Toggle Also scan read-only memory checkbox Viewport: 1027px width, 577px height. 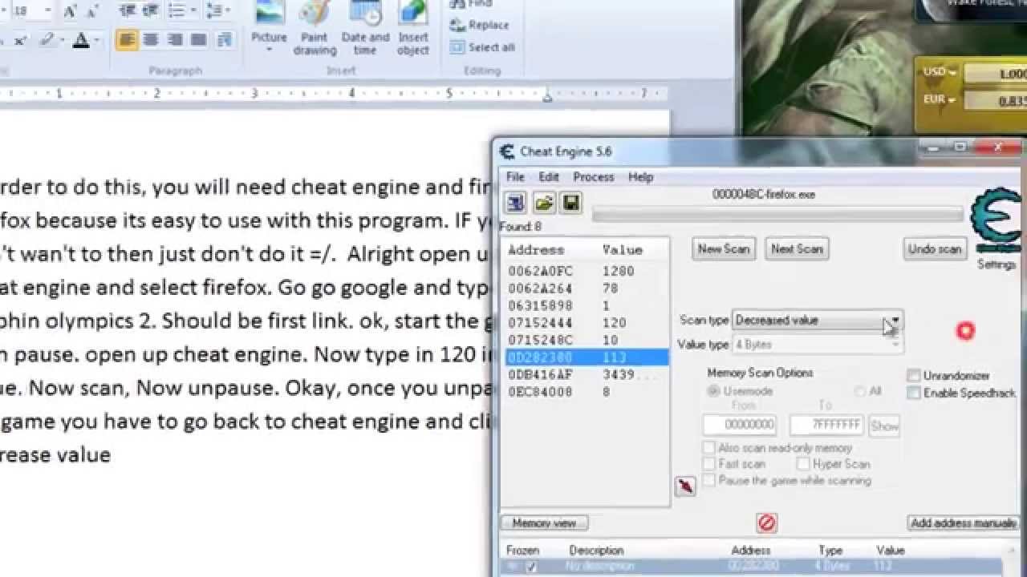coord(708,448)
